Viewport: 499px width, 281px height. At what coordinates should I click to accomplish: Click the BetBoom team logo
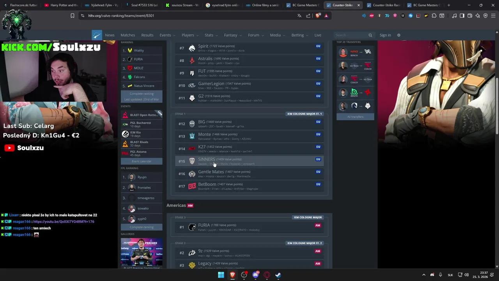(x=192, y=186)
